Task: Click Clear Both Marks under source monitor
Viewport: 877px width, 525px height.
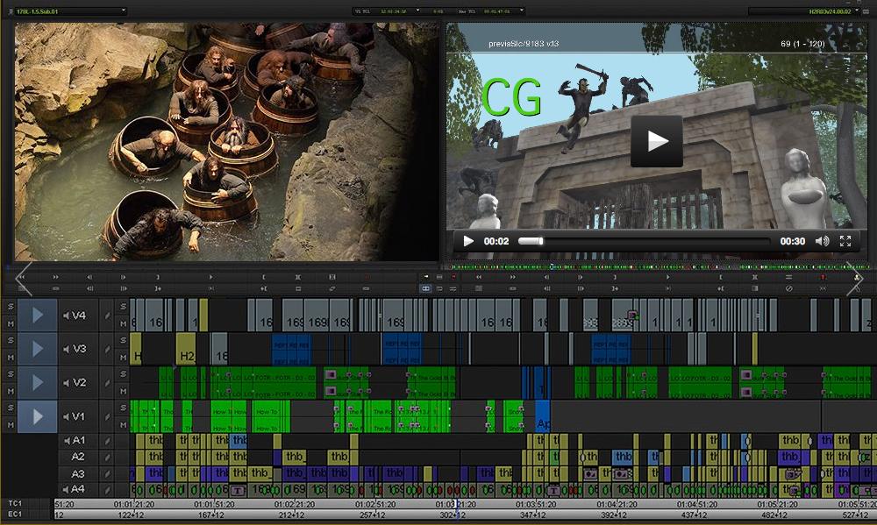Action: (297, 277)
